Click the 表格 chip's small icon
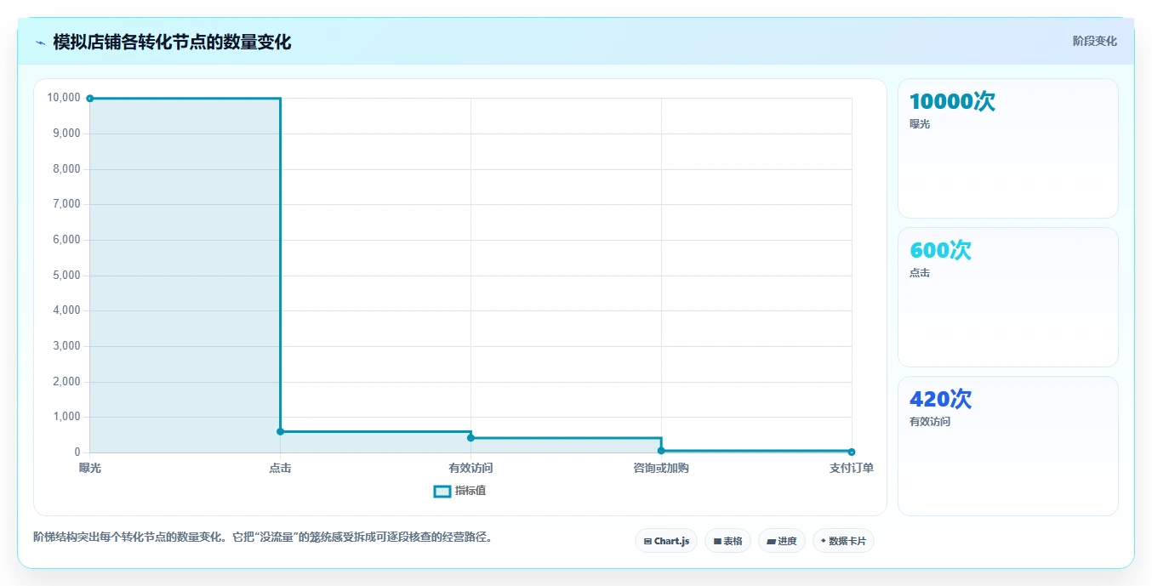Viewport: 1152px width, 586px height. tap(717, 541)
